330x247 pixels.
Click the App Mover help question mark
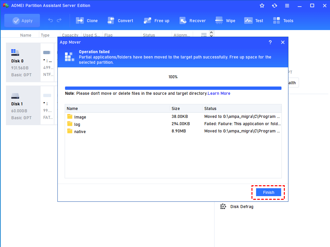[x=270, y=42]
